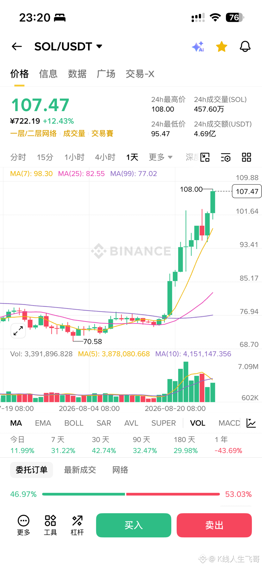Switch to 委托订单 tab
The image size is (262, 567).
32,470
